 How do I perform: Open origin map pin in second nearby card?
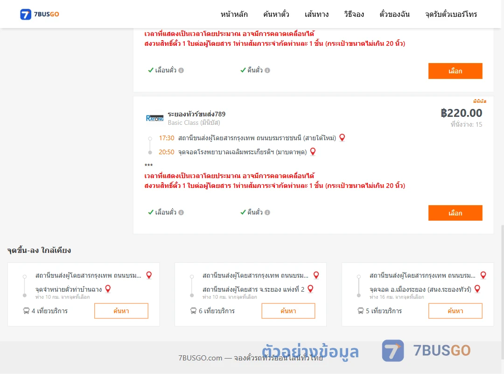316,275
